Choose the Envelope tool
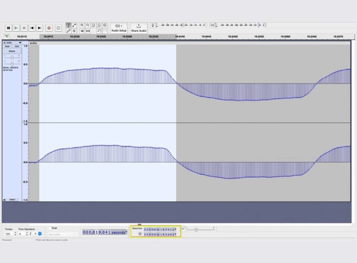The height and width of the screenshot is (263, 357). point(74,25)
